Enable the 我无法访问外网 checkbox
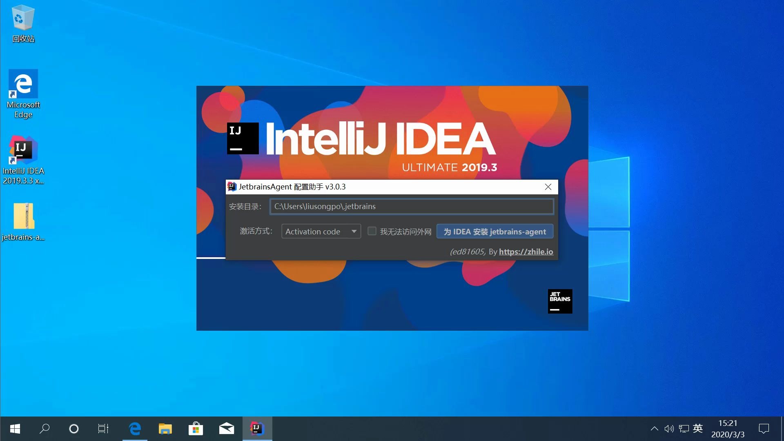Image resolution: width=784 pixels, height=441 pixels. (x=372, y=231)
